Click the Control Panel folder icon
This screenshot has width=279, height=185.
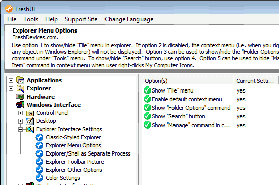(30, 113)
